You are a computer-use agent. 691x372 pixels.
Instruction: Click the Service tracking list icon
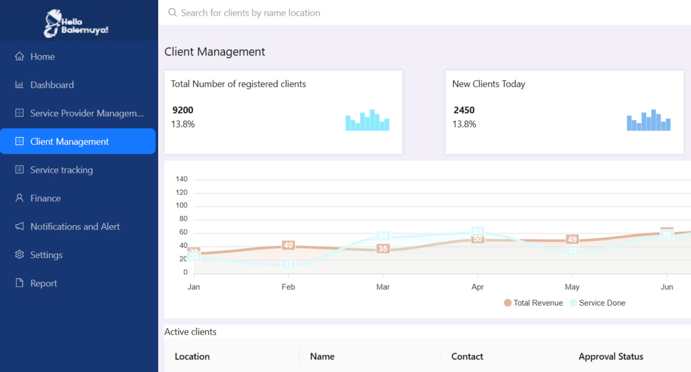click(x=19, y=170)
